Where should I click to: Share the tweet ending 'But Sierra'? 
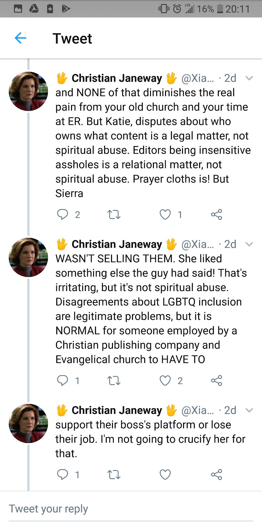216,215
